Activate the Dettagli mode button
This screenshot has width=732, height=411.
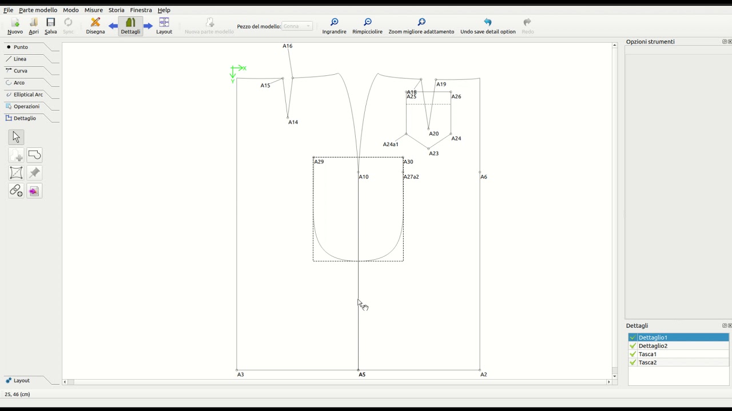(x=130, y=26)
